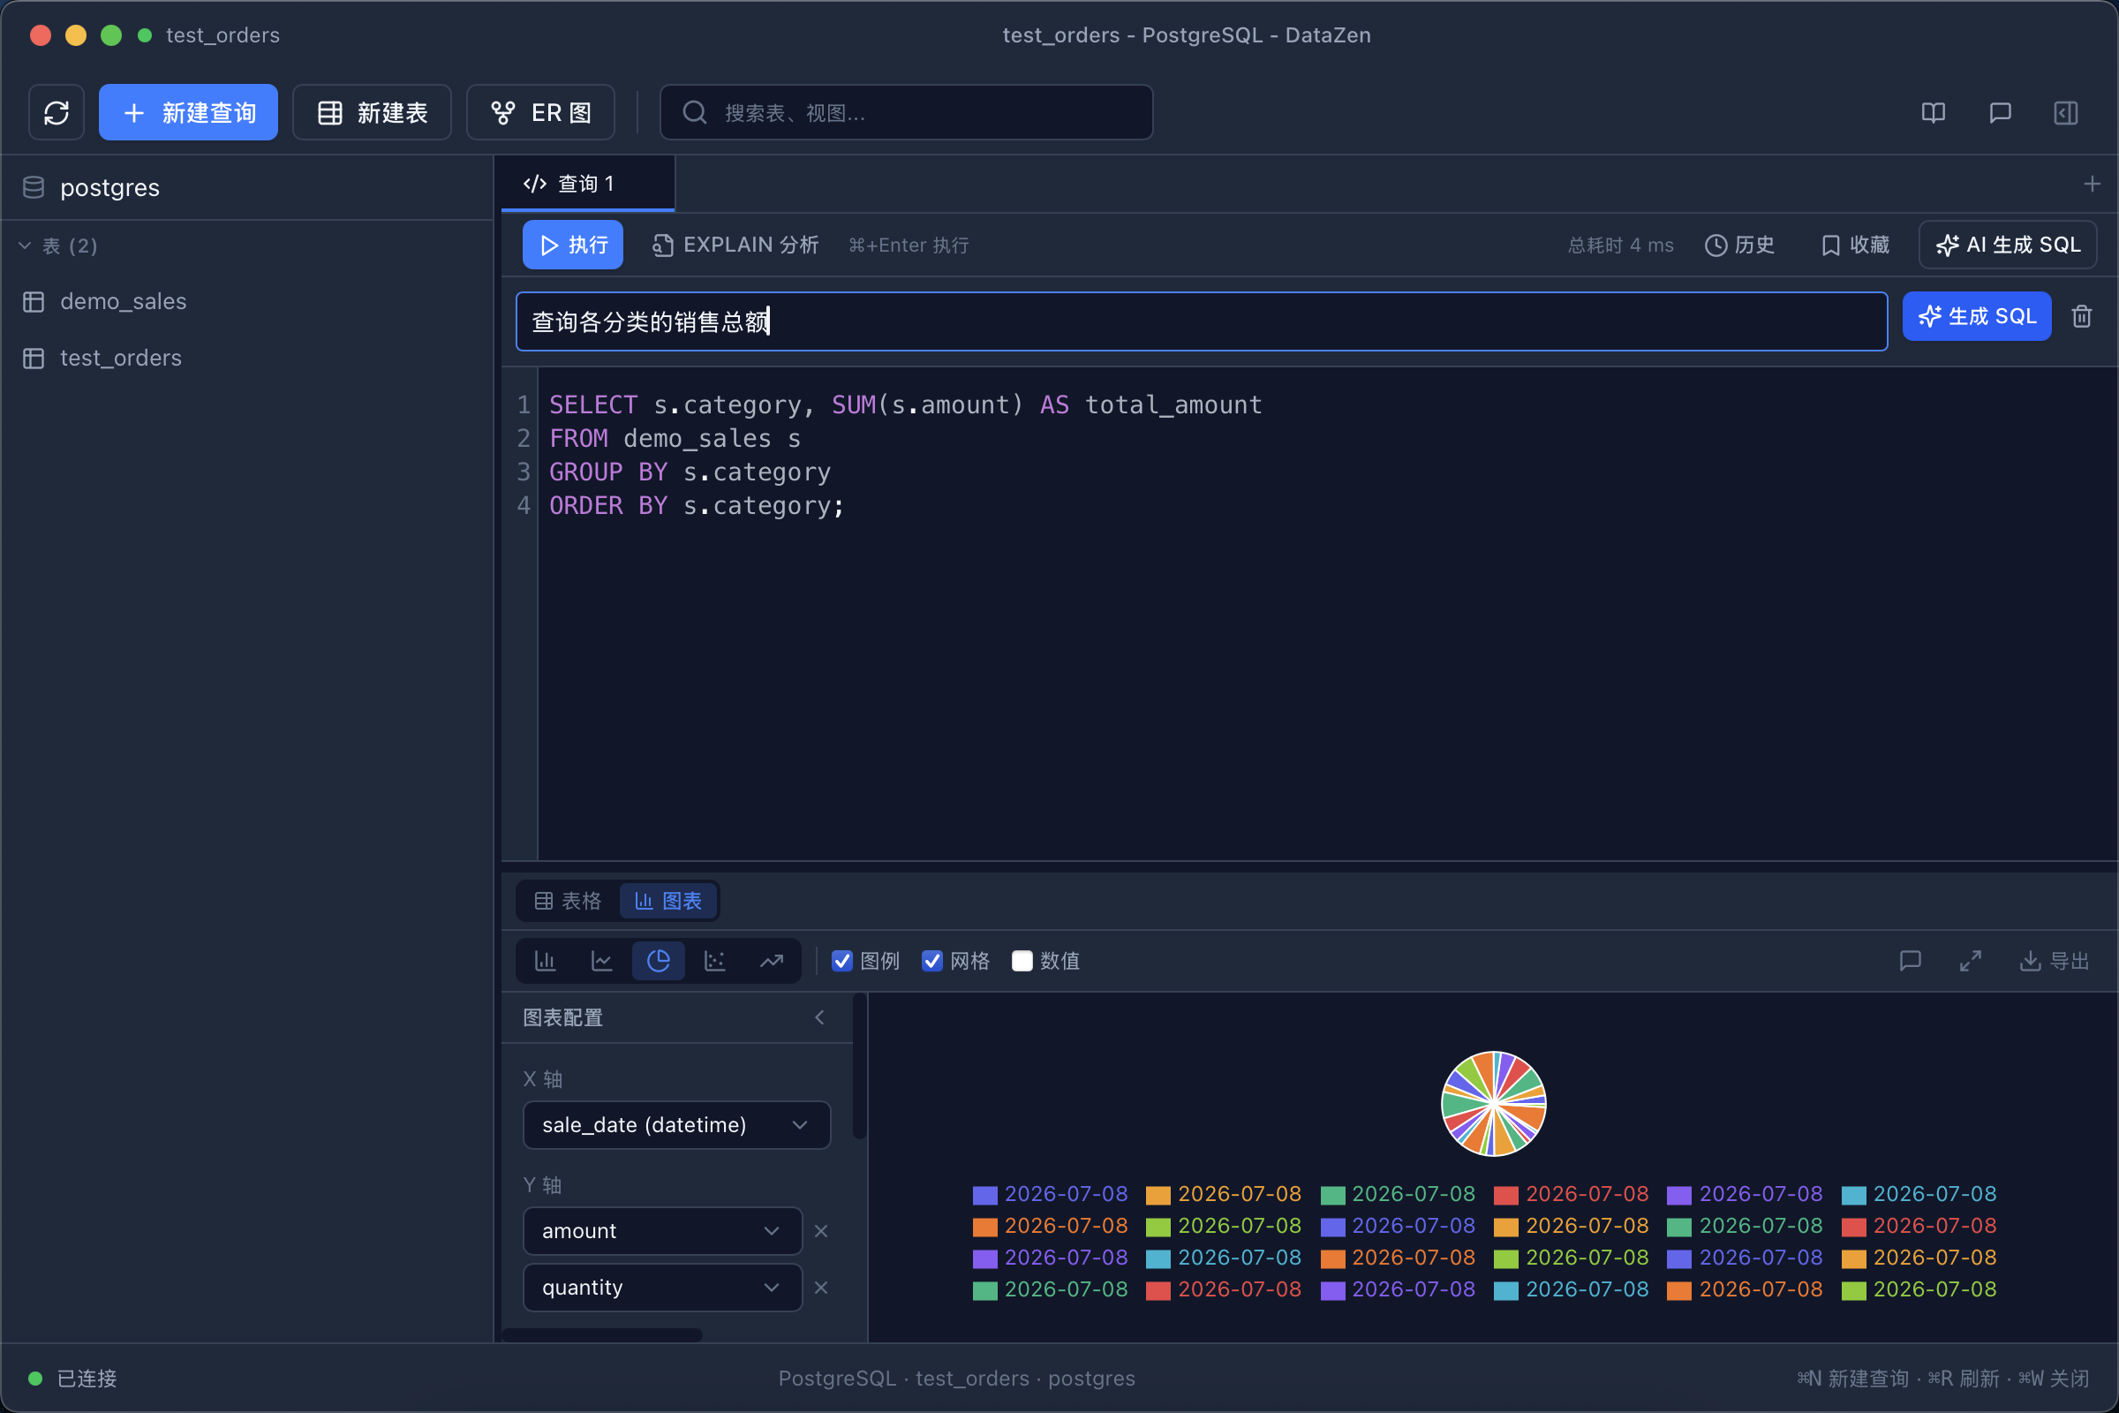Open query 历史 history
2119x1413 pixels.
[x=1739, y=246]
